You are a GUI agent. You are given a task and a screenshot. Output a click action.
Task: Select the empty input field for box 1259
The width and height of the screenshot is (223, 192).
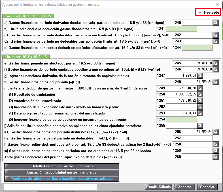point(197,151)
